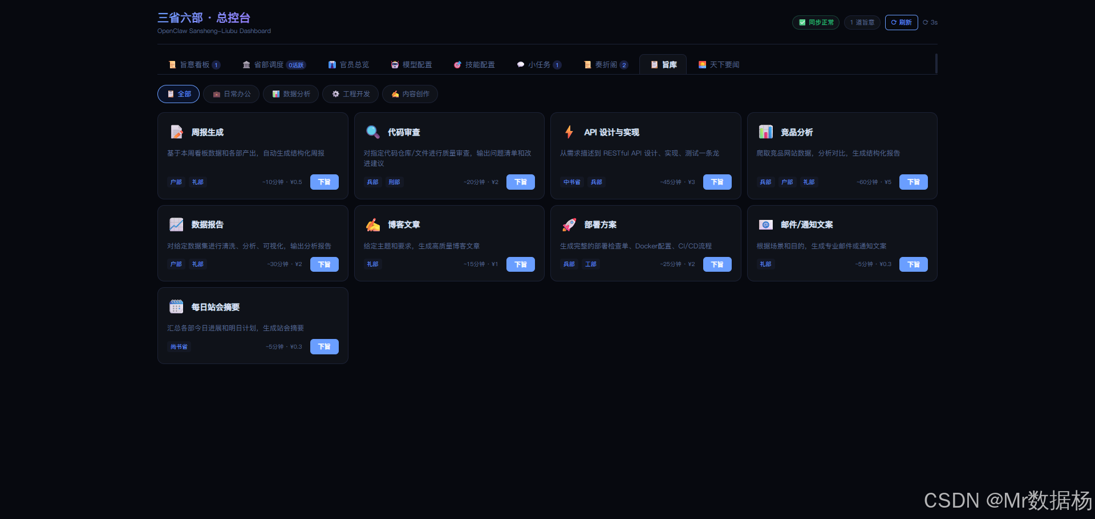Screen dimensions: 1095x519
Task: Open the 旨意看板 tab
Action: coord(194,64)
